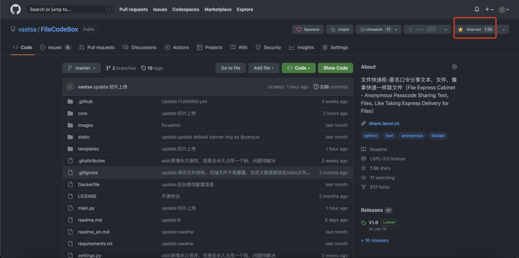This screenshot has width=519, height=258.
Task: Open the master branch dropdown
Action: (x=81, y=68)
